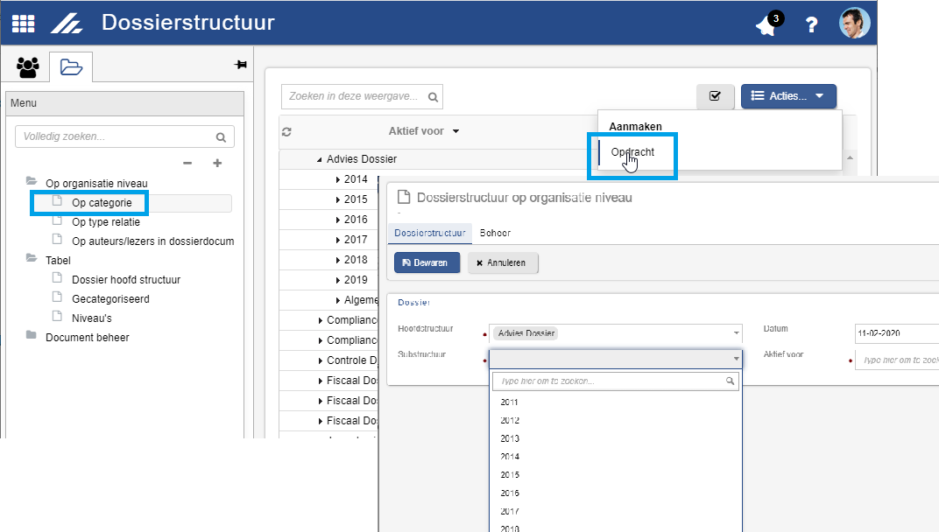Open Dossier hoofd structuur item
Image resolution: width=939 pixels, height=532 pixels.
coord(126,279)
